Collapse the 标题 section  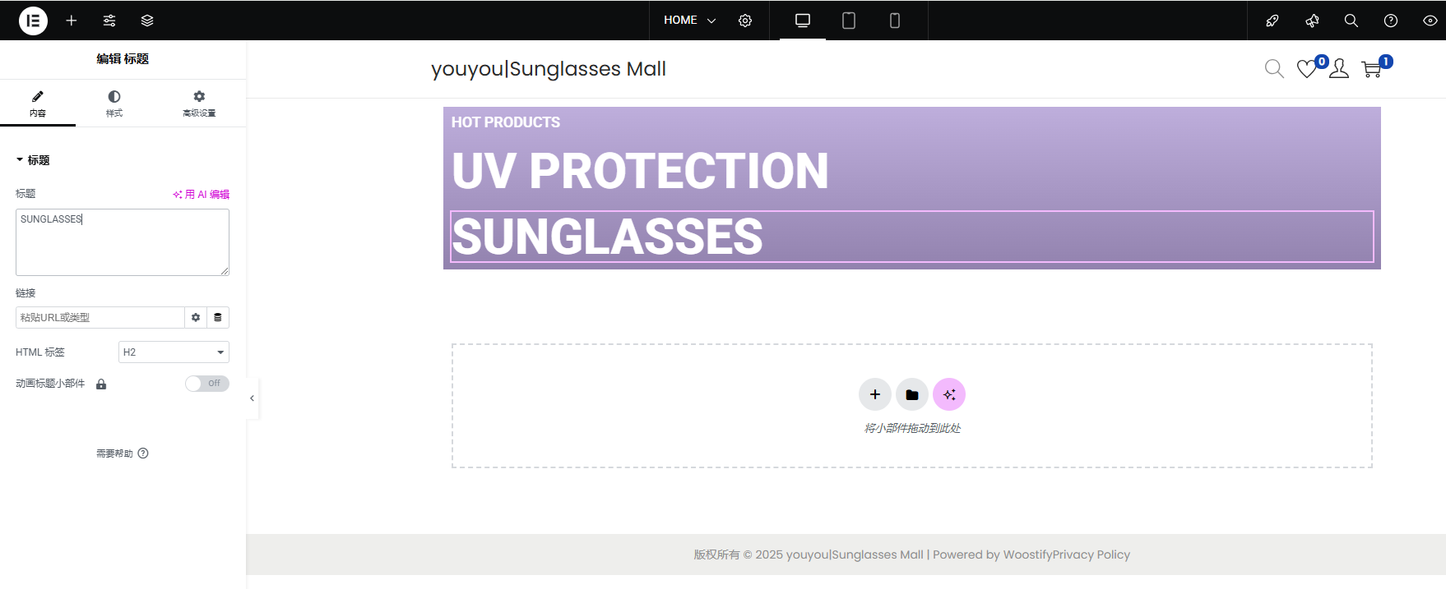pyautogui.click(x=33, y=160)
